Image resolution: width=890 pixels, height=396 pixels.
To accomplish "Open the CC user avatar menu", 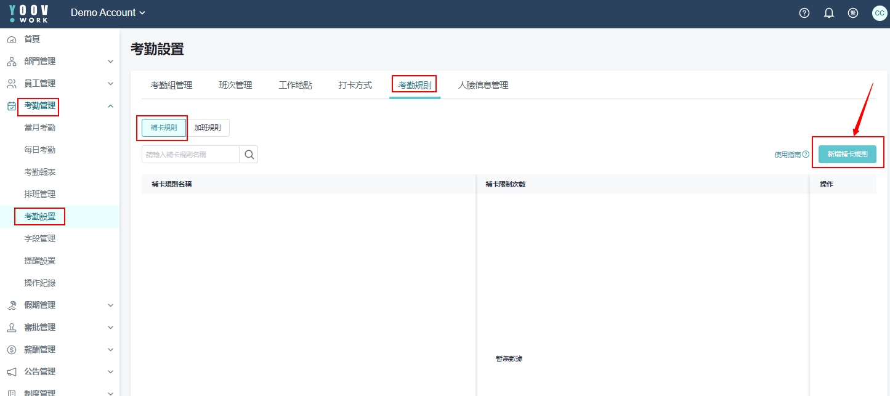I will coord(879,13).
